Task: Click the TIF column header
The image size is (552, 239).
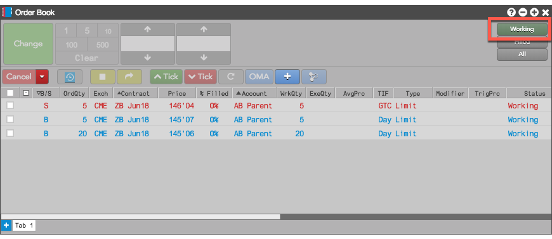Action: pyautogui.click(x=383, y=93)
